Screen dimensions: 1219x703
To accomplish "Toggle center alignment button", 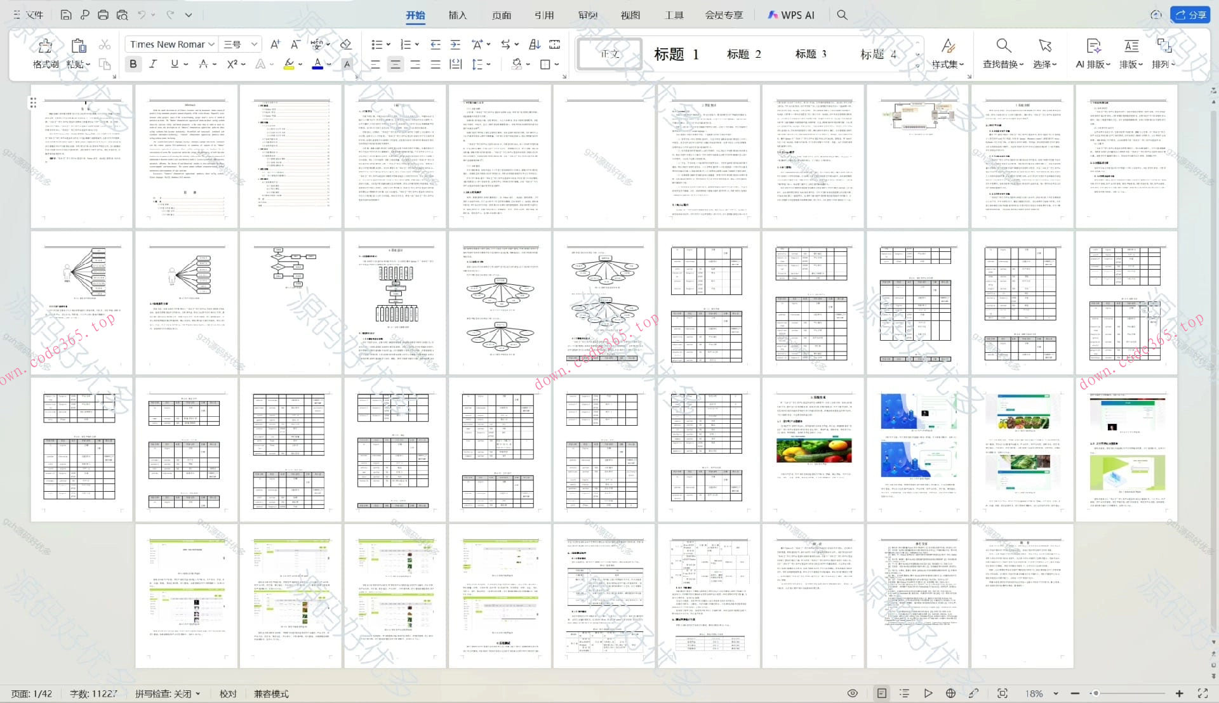I will (x=396, y=64).
